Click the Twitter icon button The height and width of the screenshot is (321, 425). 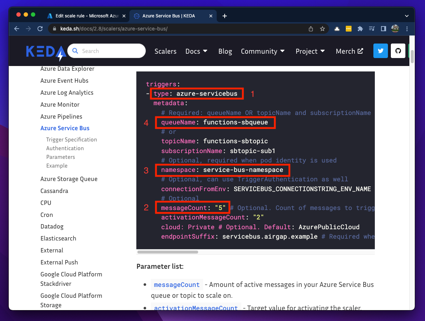[381, 51]
